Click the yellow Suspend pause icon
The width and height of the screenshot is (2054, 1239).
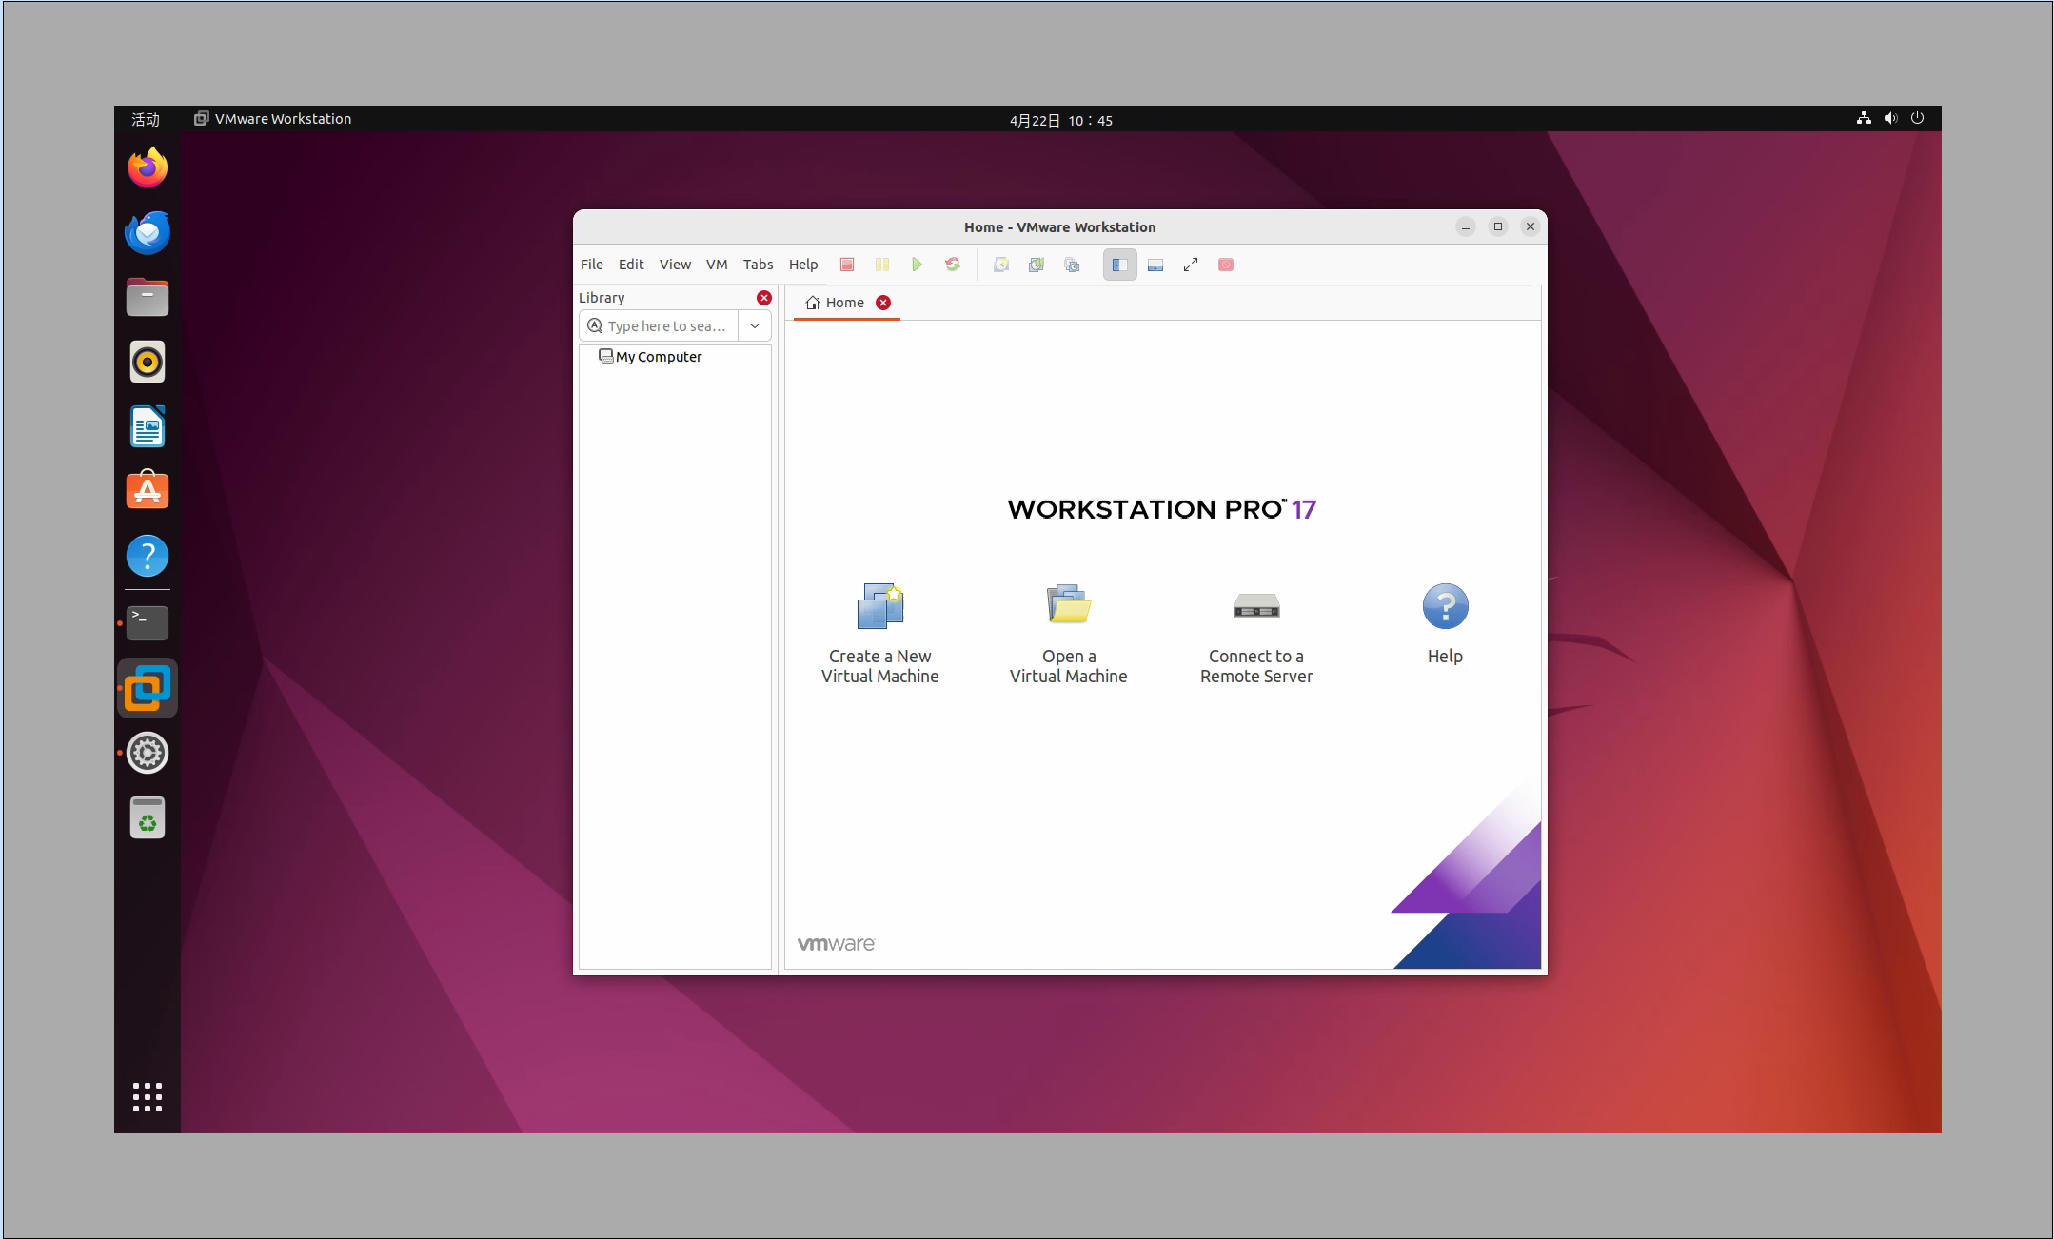(882, 265)
